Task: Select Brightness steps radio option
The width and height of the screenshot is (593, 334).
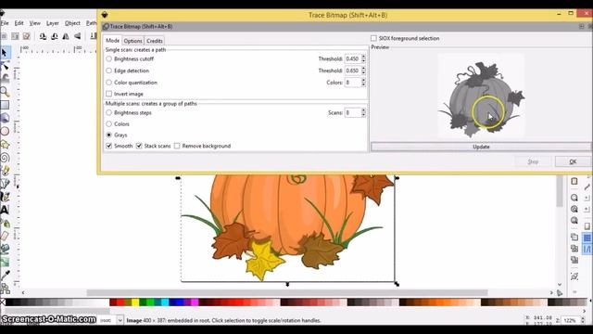Action: point(109,112)
